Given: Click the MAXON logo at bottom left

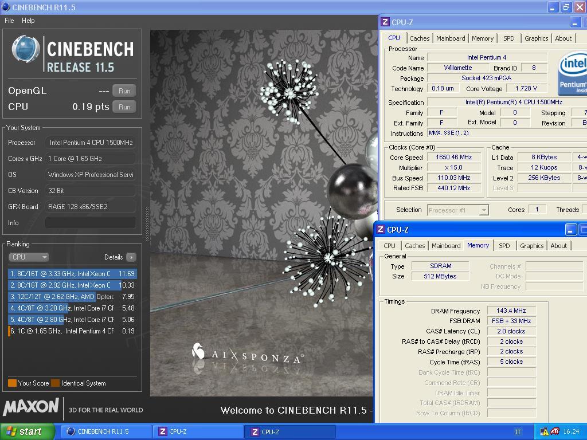Looking at the screenshot, I should tap(31, 407).
